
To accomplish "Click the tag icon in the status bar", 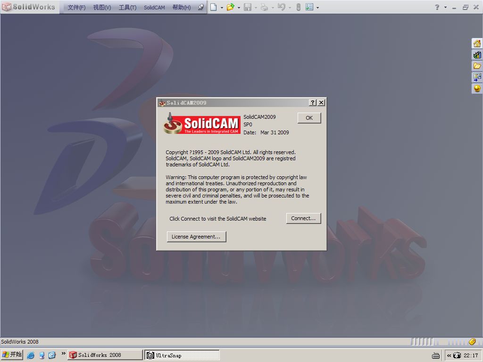I will [472, 341].
